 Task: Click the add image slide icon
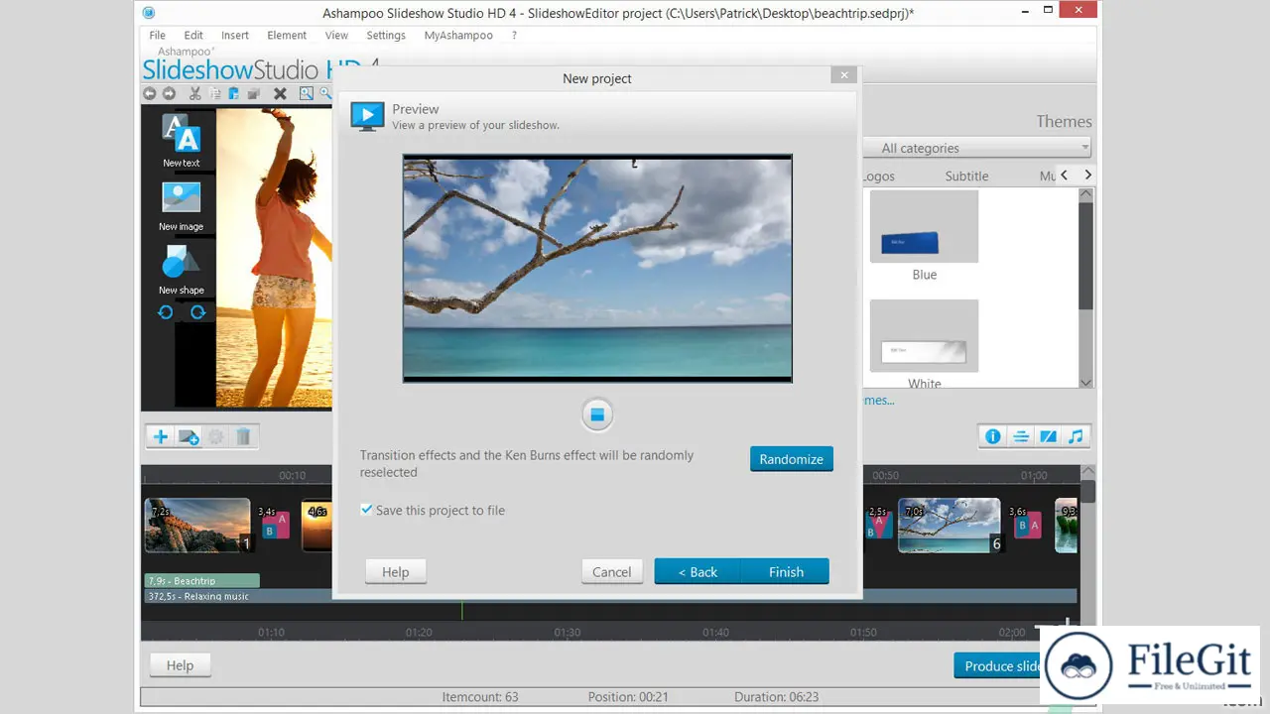189,436
